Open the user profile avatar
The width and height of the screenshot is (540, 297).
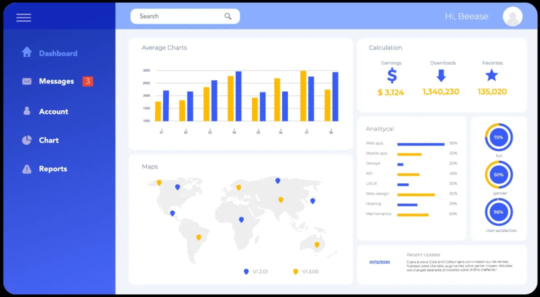tap(512, 16)
